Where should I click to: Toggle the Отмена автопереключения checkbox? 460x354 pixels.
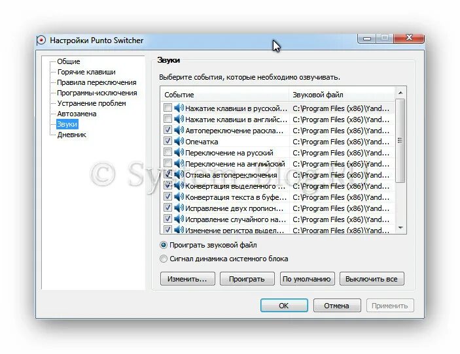pos(168,174)
